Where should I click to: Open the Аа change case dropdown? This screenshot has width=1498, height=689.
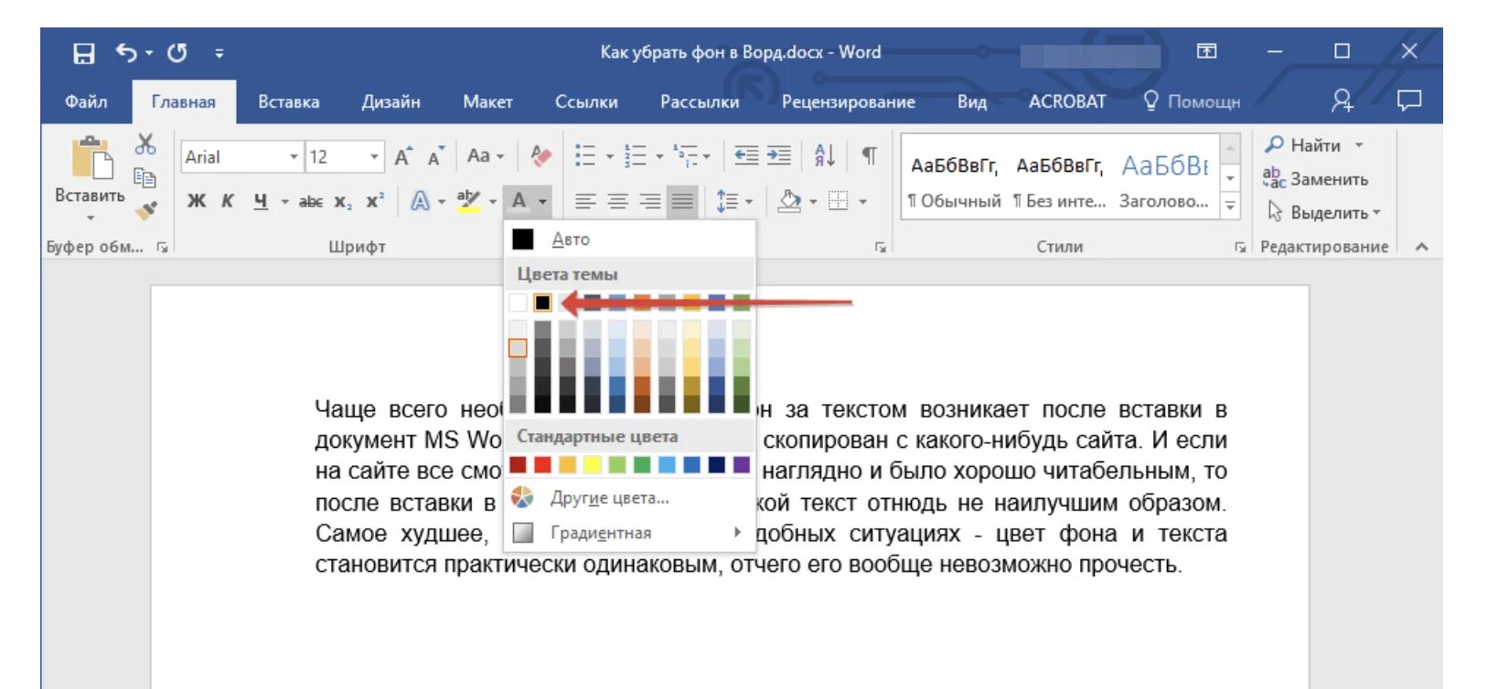[485, 156]
